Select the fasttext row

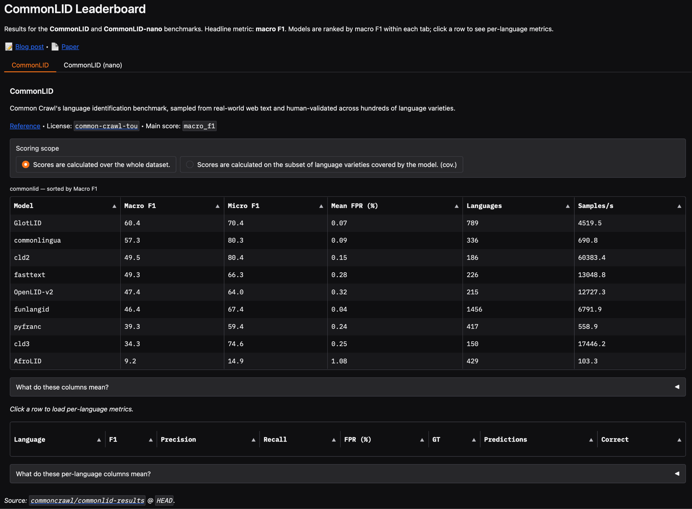point(348,275)
